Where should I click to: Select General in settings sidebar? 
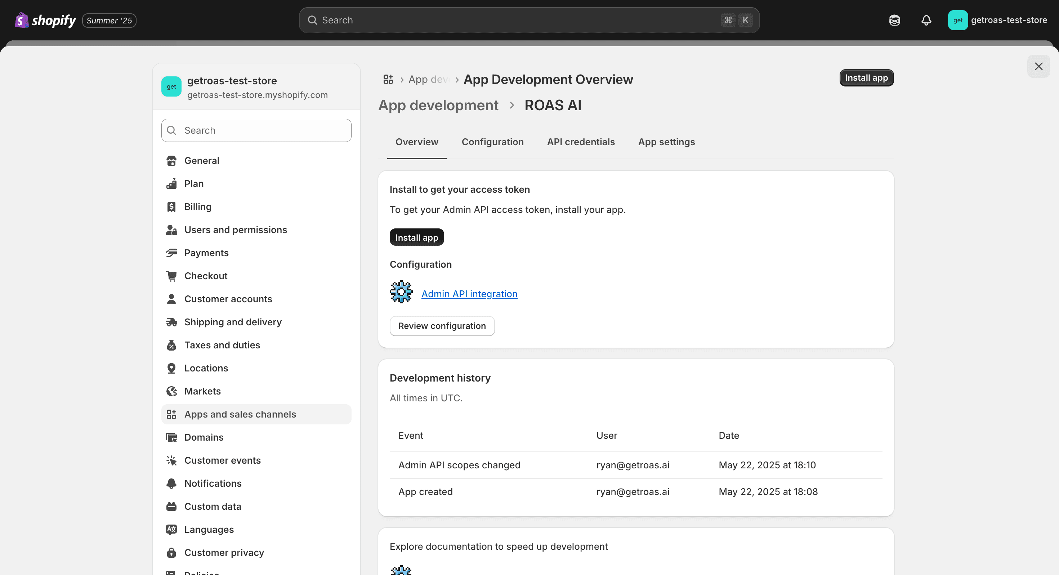tap(256, 160)
